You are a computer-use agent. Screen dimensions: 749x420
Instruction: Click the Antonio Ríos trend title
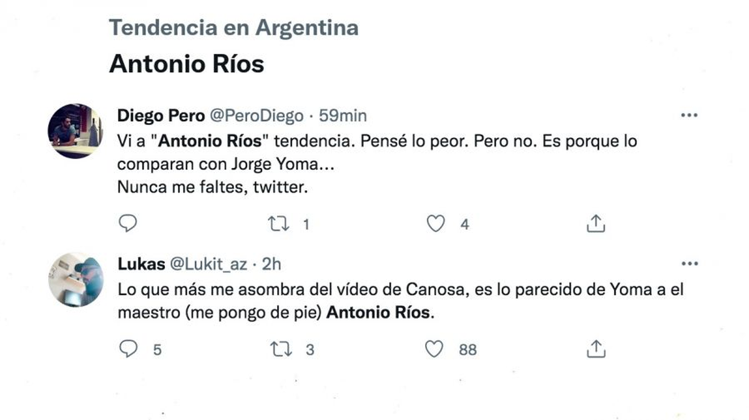pyautogui.click(x=187, y=64)
